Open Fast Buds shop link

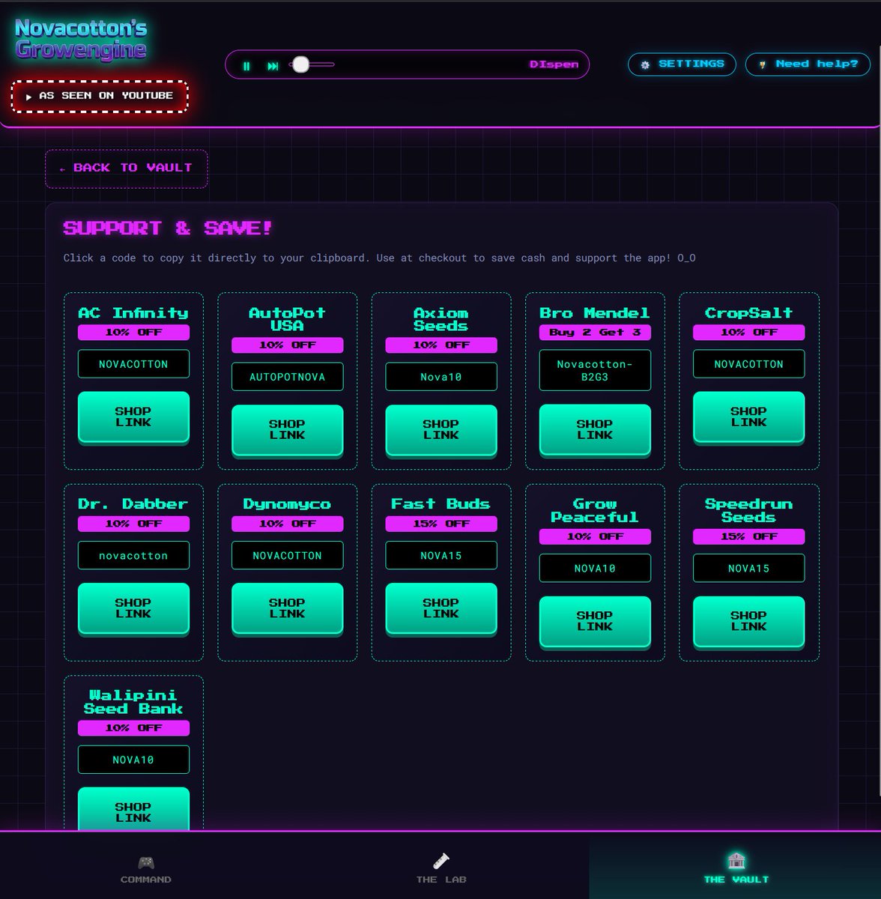click(441, 608)
